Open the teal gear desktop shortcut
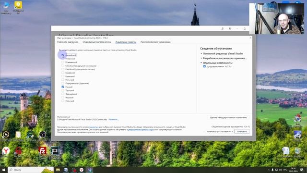This screenshot has width=307, height=173. point(30,136)
